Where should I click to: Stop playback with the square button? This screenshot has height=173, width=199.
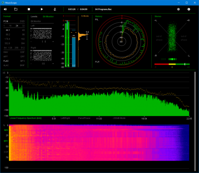click(x=29, y=9)
